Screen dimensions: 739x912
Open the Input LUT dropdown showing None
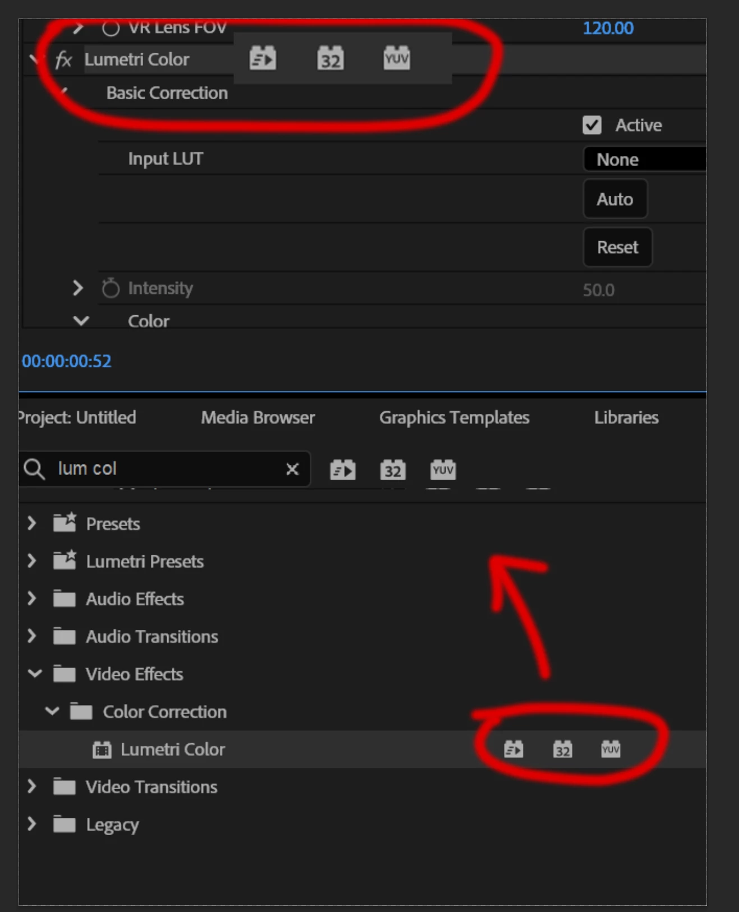point(645,159)
